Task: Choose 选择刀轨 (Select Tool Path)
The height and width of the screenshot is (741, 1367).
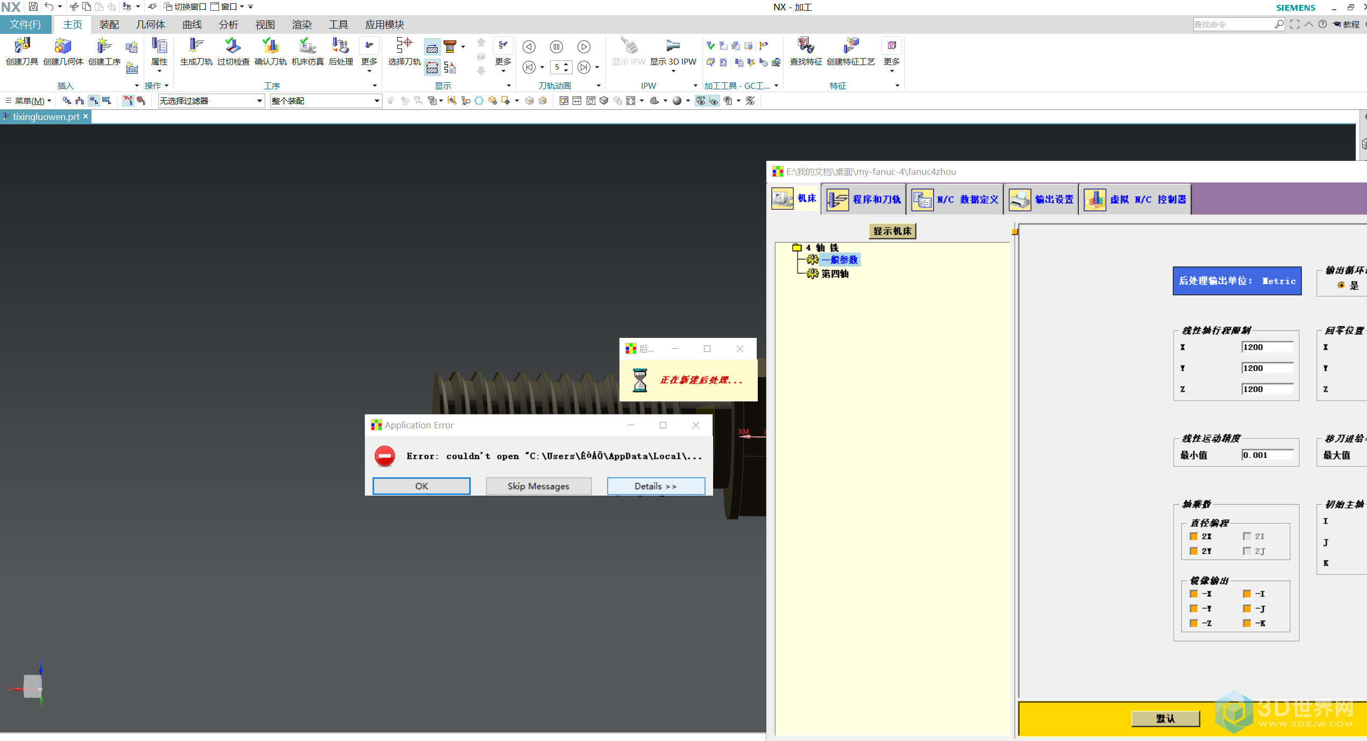Action: pos(405,52)
